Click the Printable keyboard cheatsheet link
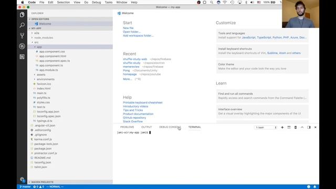 coord(143,103)
